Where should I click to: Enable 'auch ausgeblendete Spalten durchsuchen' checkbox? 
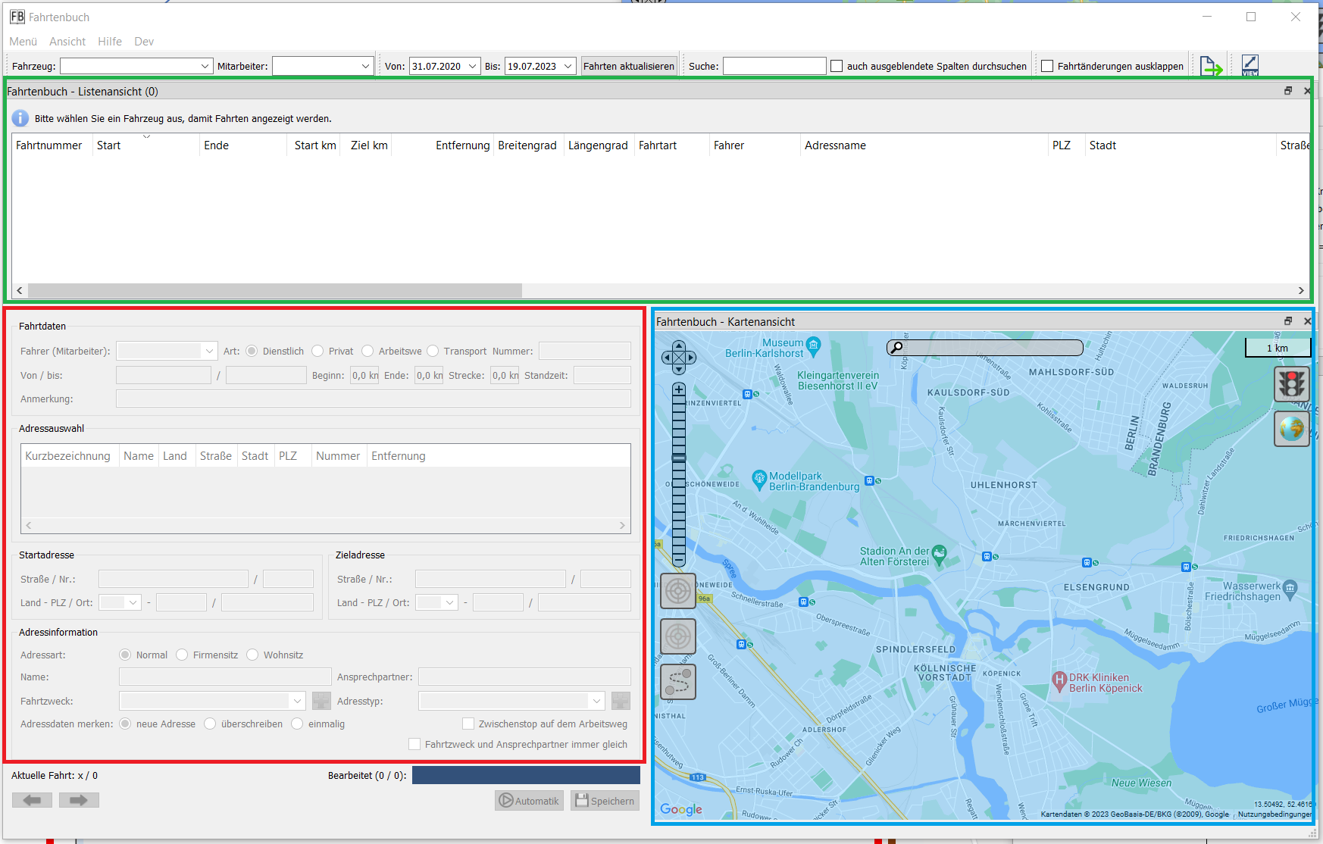pos(837,67)
